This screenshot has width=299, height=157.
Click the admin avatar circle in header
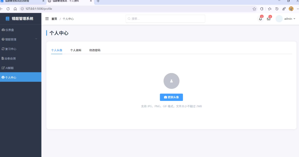coord(279,19)
